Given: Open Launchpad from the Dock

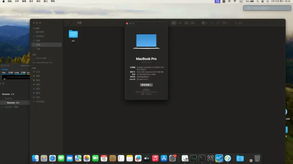Looking at the screenshot, I should click(x=44, y=158).
